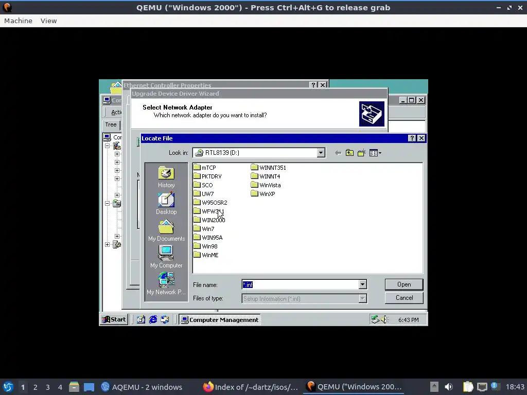Select the WinME folder
Screen dimensions: 527x395
(206, 255)
